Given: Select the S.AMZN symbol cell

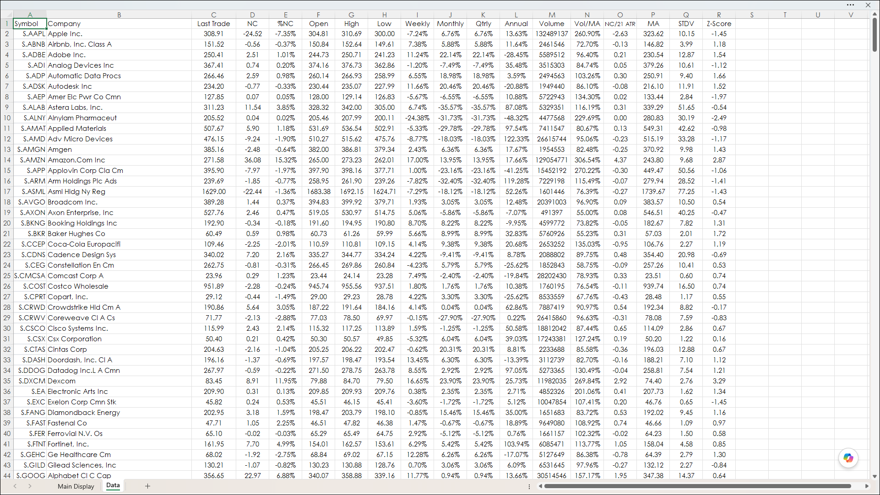Looking at the screenshot, I should (30, 160).
